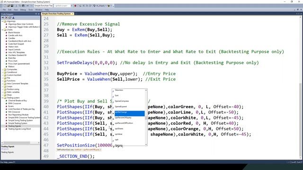Click the Verify syntax toolbar icon
This screenshot has height=170, width=303.
click(95, 6)
